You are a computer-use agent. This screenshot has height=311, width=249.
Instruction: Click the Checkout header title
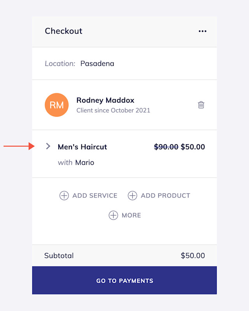click(63, 31)
